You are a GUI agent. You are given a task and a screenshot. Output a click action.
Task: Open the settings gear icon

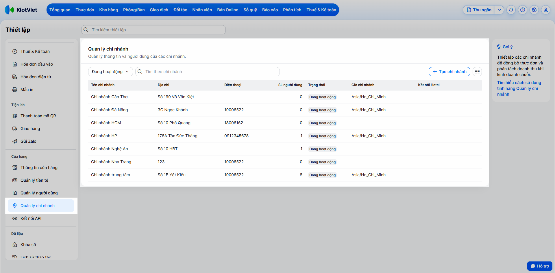point(534,10)
